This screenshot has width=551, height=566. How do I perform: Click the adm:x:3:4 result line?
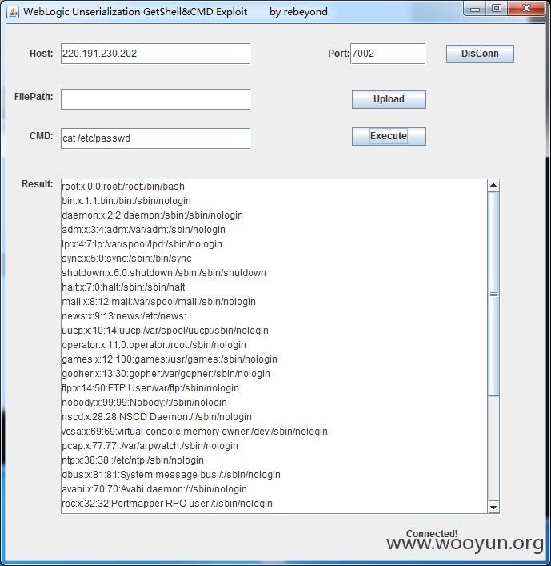143,230
